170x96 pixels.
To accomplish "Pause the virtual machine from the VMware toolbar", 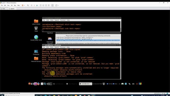I will click(23, 5).
